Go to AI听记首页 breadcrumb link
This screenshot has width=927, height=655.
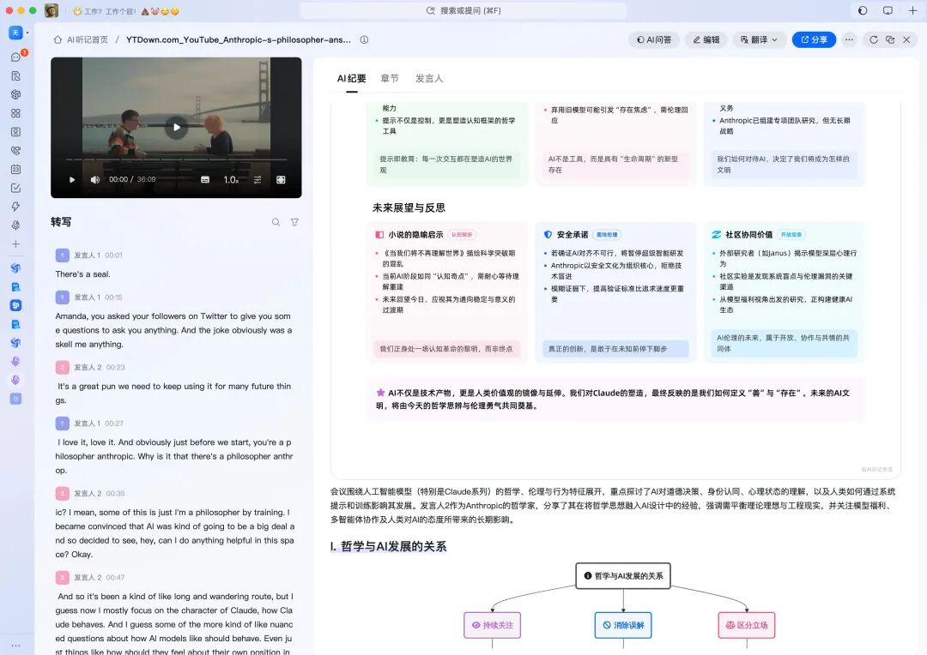81,39
